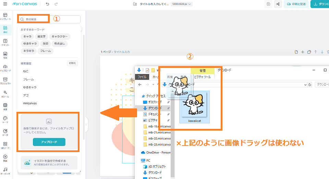Click into the 素材検索 search field
Image resolution: width=329 pixels, height=179 pixels.
tap(36, 19)
